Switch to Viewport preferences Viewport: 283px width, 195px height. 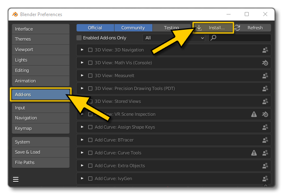point(41,49)
